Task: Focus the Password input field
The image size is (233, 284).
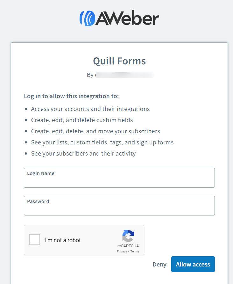Action: tap(119, 206)
